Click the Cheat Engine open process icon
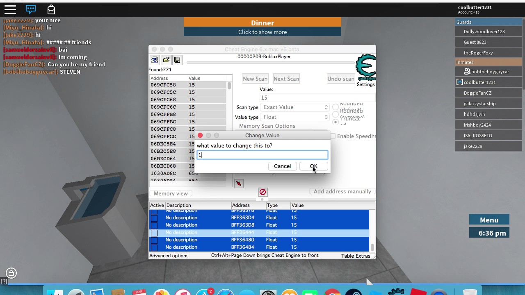 tap(155, 60)
